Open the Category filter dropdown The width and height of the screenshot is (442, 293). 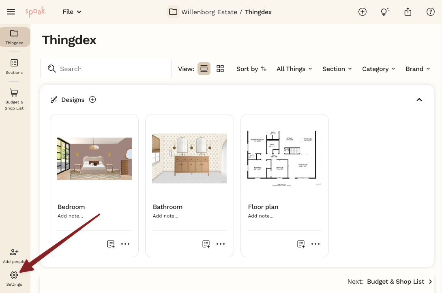click(379, 69)
